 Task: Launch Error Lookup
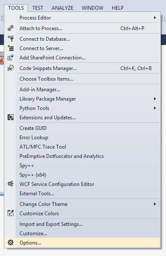coord(82,137)
